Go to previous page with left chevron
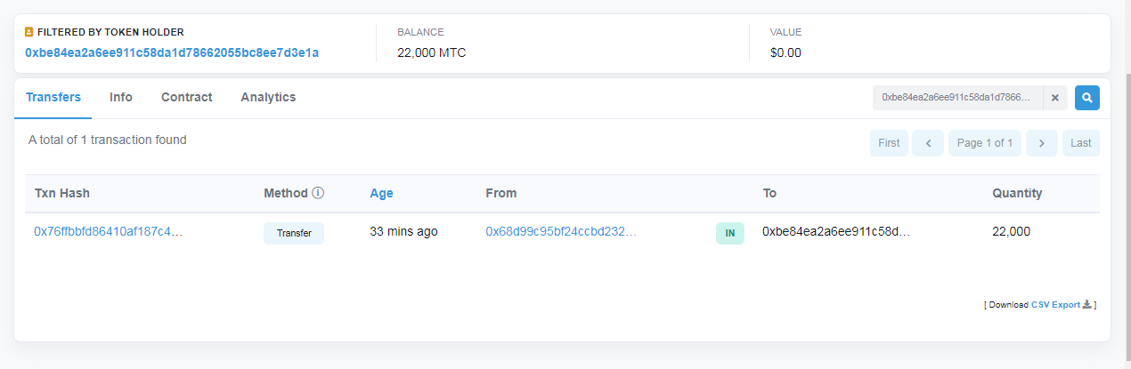Viewport: 1131px width, 369px height. click(x=928, y=143)
